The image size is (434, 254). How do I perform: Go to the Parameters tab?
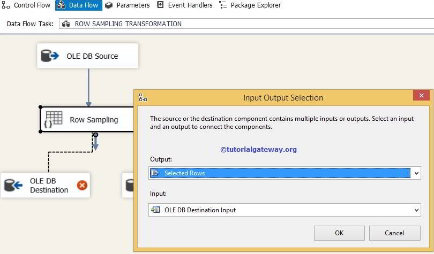128,5
